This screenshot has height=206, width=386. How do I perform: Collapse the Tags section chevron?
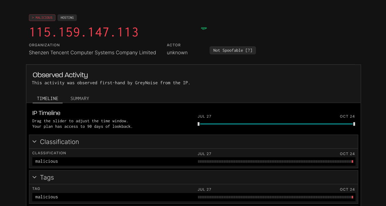pos(34,177)
